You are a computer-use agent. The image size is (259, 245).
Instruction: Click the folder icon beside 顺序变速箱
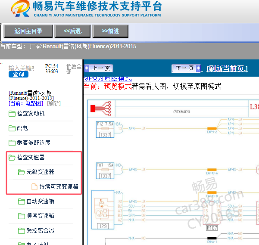(22, 216)
